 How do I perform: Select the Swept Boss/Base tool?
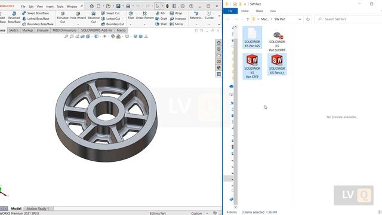click(36, 13)
